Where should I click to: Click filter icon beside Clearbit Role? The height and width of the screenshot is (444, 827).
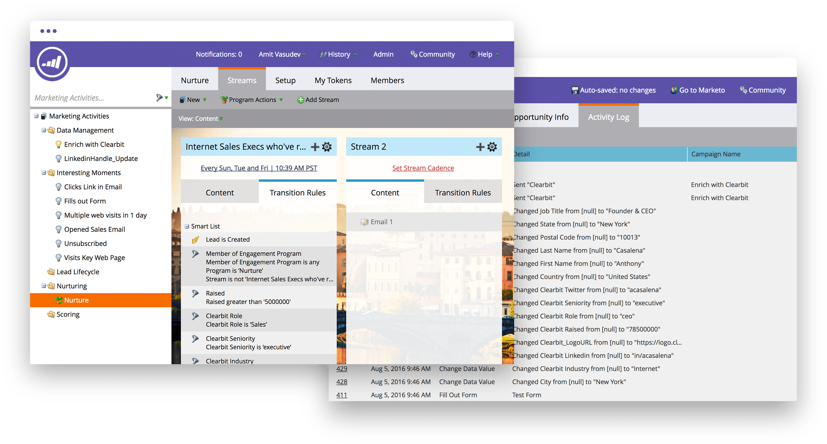point(195,316)
